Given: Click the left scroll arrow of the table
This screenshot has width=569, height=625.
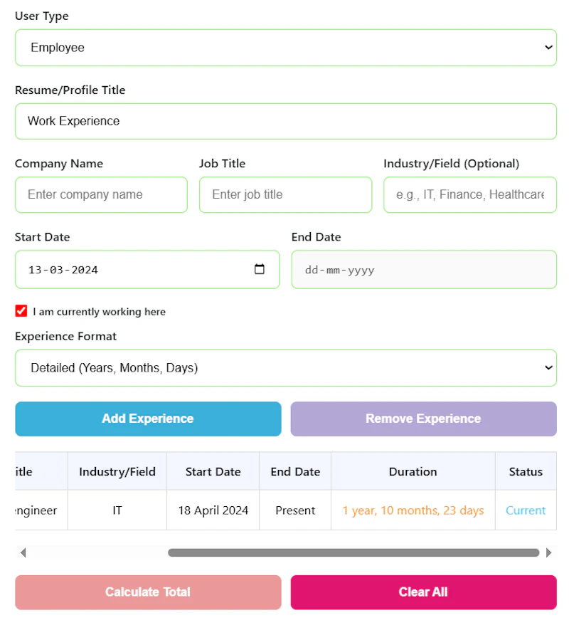Looking at the screenshot, I should click(23, 552).
